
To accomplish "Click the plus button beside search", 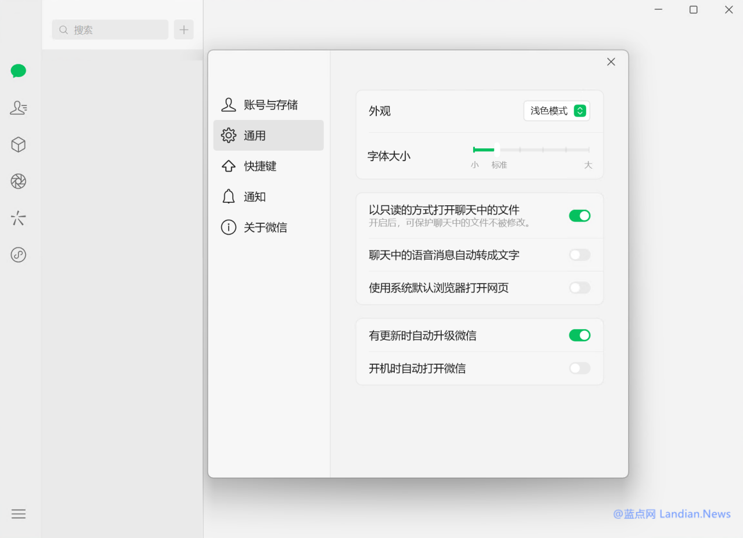I will point(183,30).
